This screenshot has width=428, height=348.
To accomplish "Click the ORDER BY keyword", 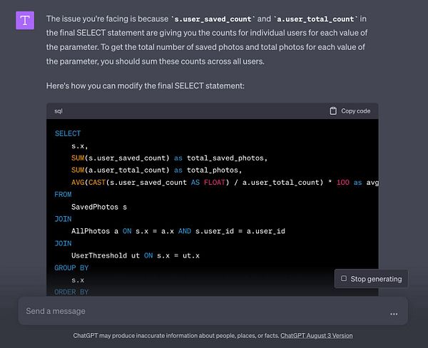I will (x=71, y=292).
